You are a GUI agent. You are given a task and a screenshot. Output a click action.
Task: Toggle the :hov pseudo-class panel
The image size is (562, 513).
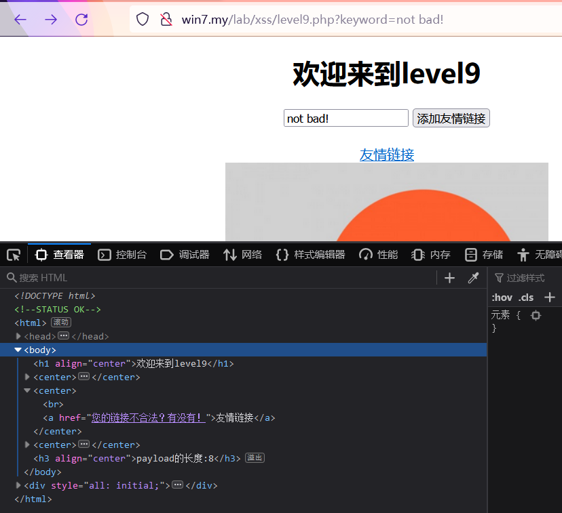pos(502,297)
